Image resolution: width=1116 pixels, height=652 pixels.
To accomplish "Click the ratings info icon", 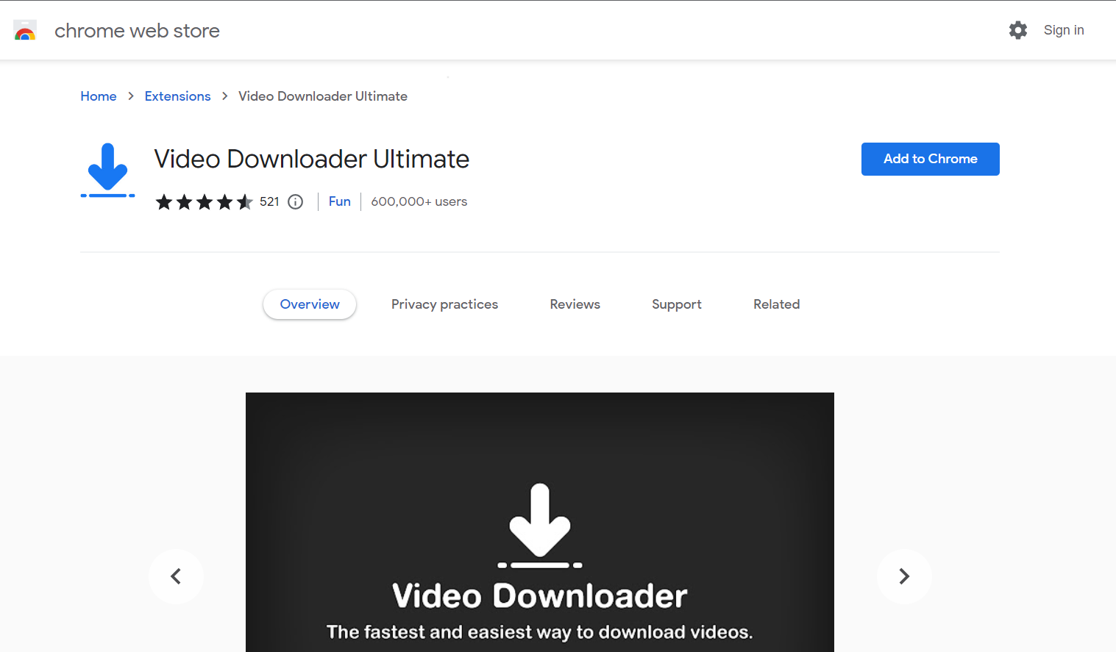I will click(295, 201).
